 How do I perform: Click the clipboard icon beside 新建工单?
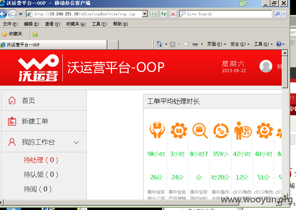(x=12, y=121)
